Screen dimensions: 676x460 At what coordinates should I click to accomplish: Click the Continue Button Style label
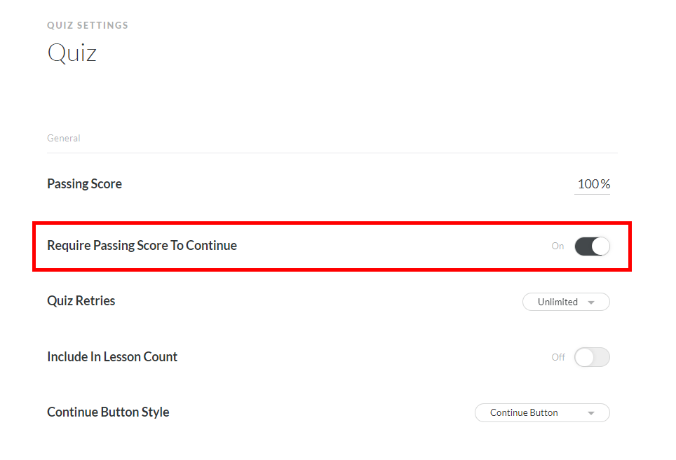108,412
